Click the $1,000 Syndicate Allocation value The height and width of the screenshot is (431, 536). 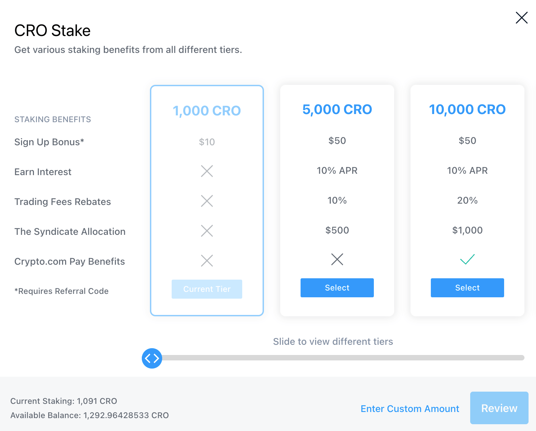pos(467,230)
